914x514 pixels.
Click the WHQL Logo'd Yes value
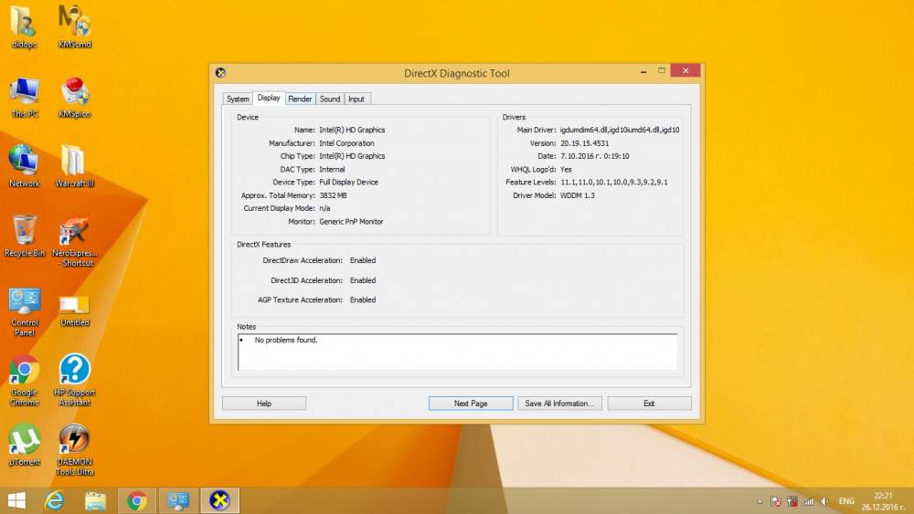[566, 170]
